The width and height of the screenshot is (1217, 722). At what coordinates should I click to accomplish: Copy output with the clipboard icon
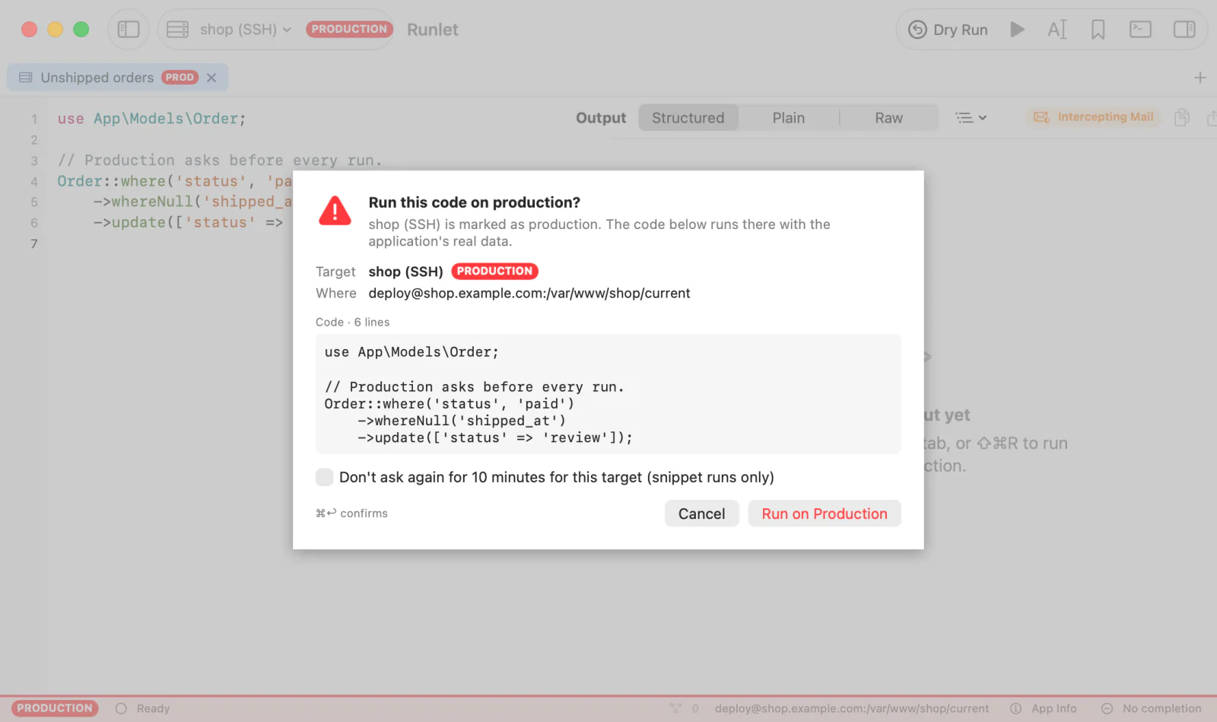point(1182,117)
